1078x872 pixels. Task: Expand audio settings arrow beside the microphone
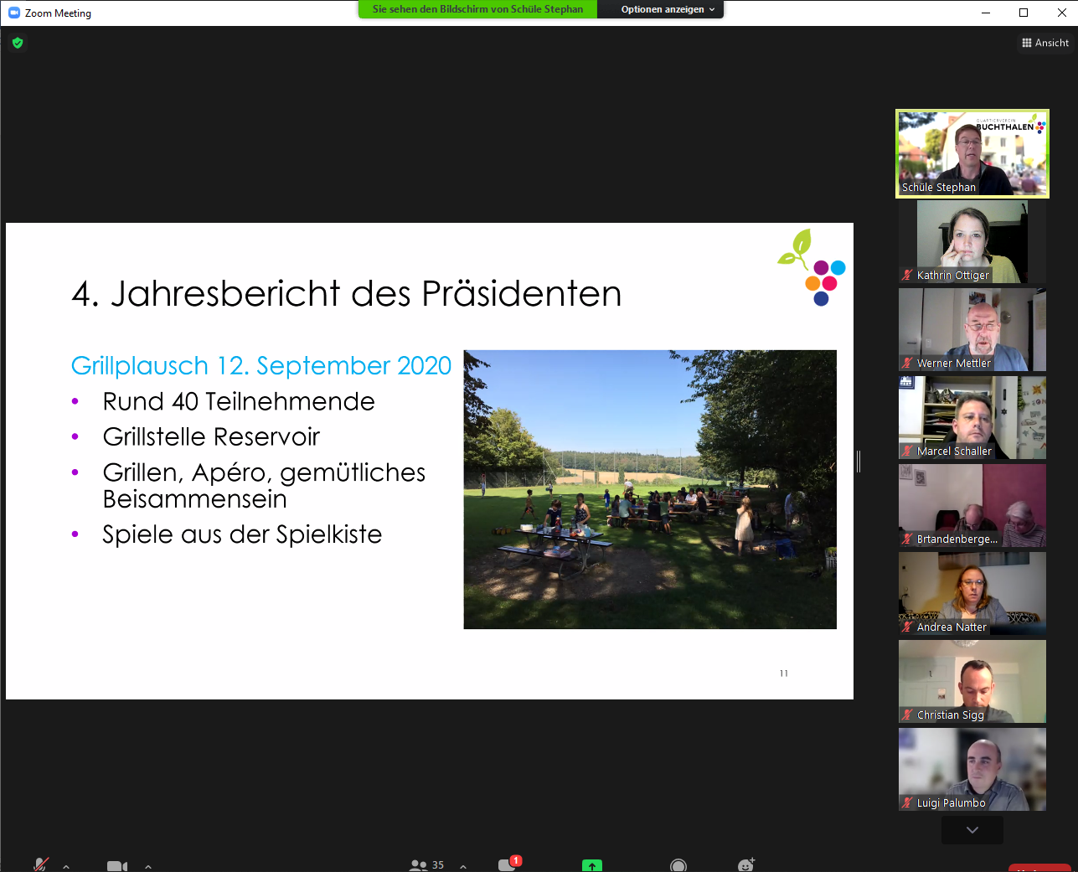[66, 866]
